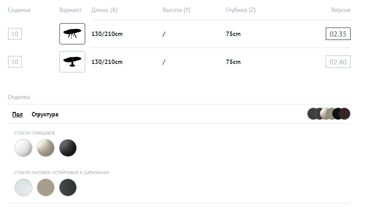Viewport: 371px width, 207px height.
Task: Pick the black glossy glass swatch
Action: coord(68,148)
